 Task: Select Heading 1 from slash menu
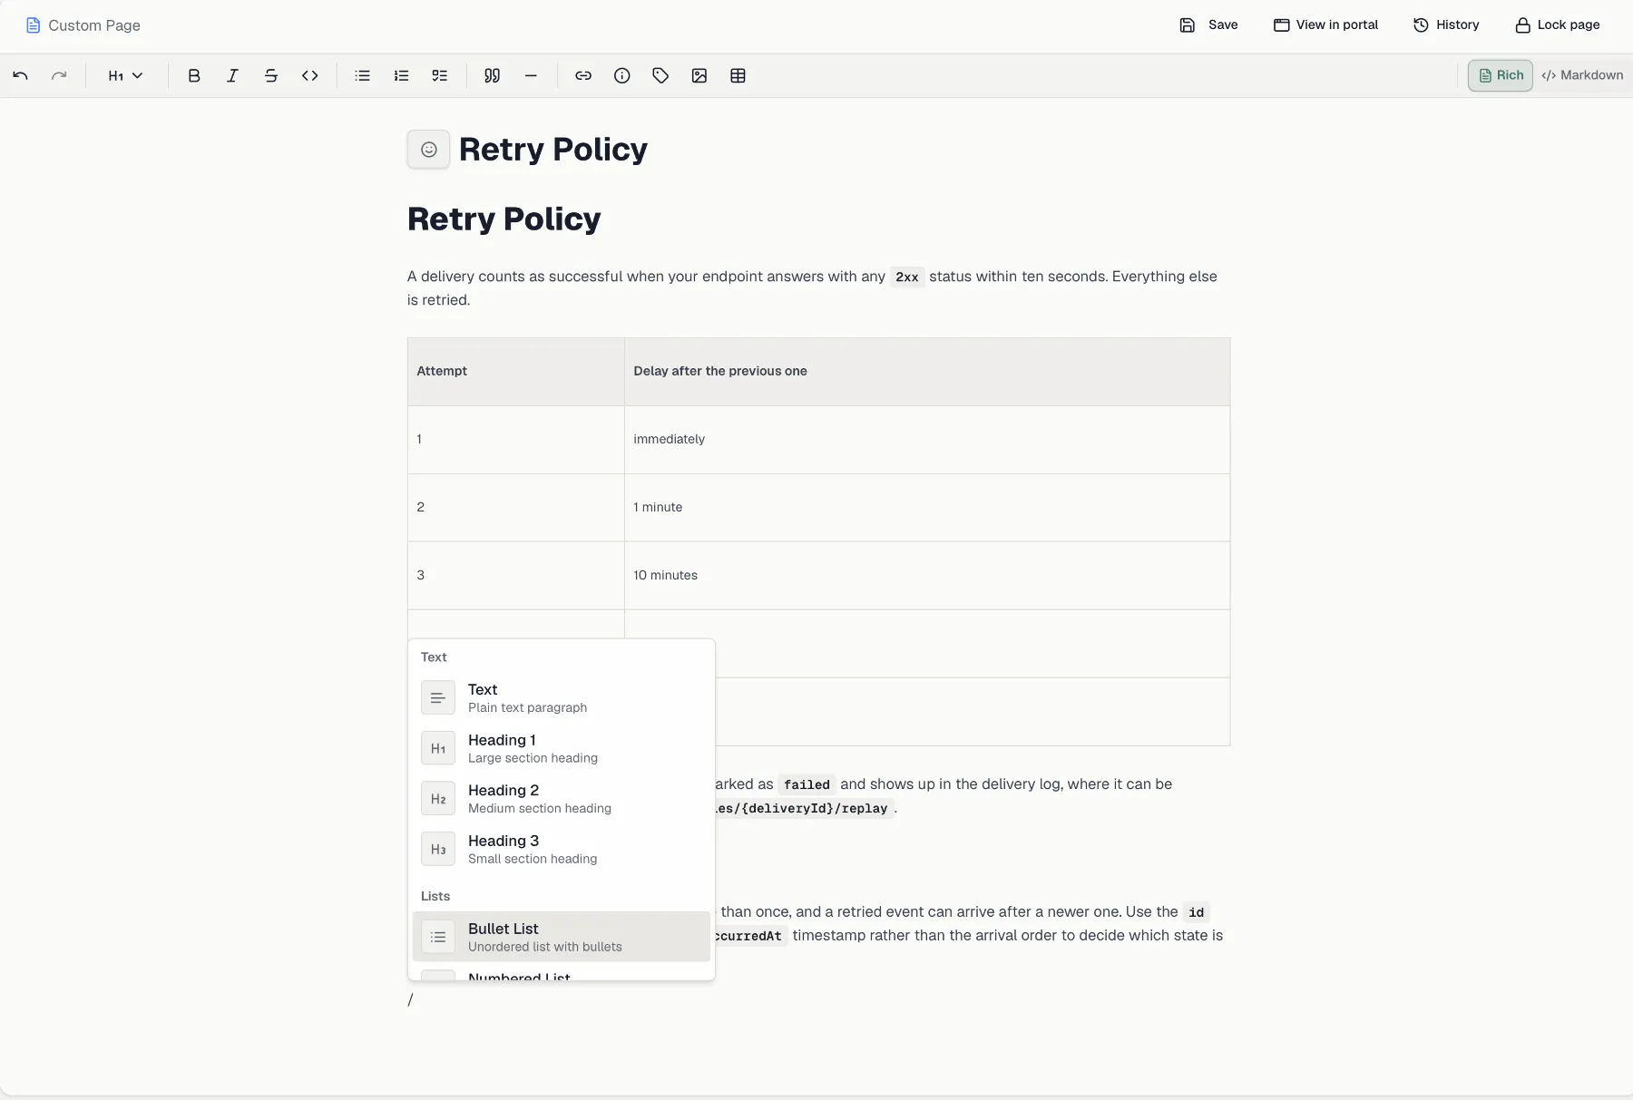(x=562, y=748)
